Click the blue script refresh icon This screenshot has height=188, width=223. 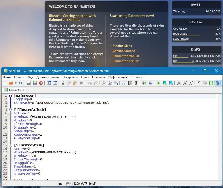[x=171, y=83]
